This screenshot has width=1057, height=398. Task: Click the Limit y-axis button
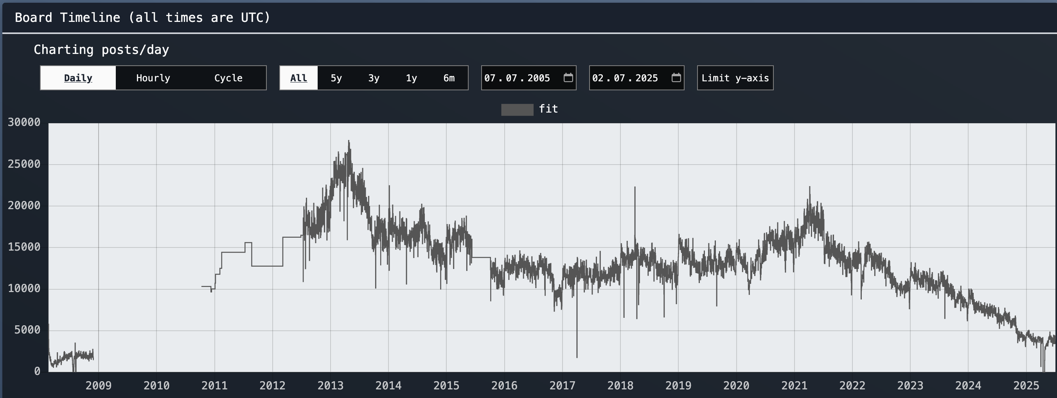click(x=735, y=78)
